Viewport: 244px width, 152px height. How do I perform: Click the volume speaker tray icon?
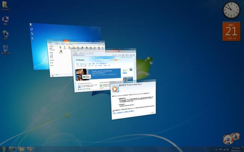[x=228, y=149]
